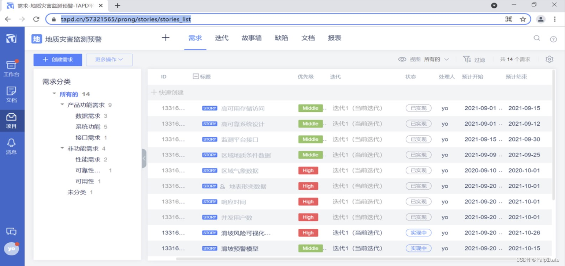This screenshot has height=266, width=565.
Task: Open the list settings gear icon
Action: [549, 59]
